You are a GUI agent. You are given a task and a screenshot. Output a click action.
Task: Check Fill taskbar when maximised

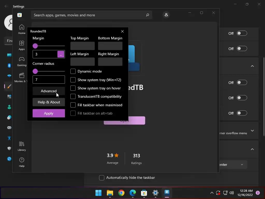click(73, 105)
